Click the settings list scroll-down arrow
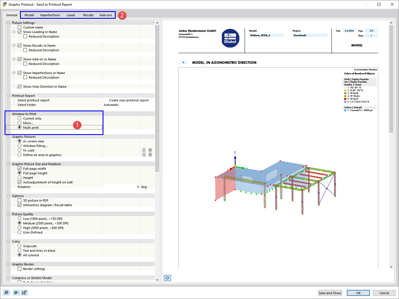 [x=157, y=280]
